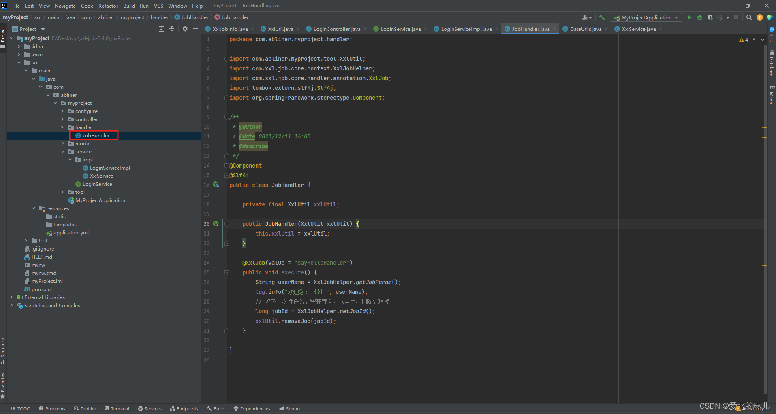Open the Project view selector dropdown
This screenshot has width=776, height=414.
coord(28,29)
